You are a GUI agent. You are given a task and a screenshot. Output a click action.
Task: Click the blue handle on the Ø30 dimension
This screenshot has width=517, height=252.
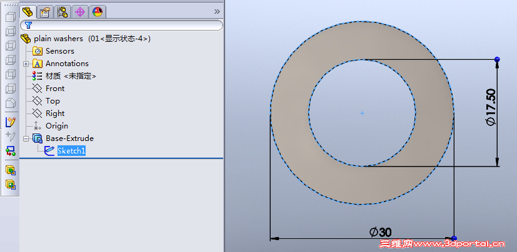pos(454,238)
